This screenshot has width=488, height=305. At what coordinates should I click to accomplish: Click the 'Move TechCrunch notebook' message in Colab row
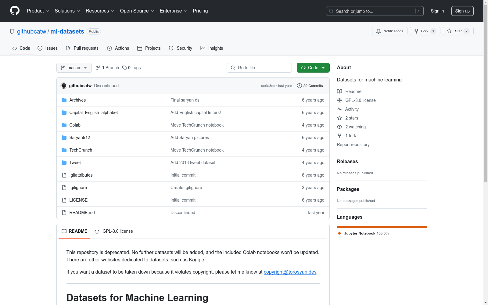click(x=197, y=125)
